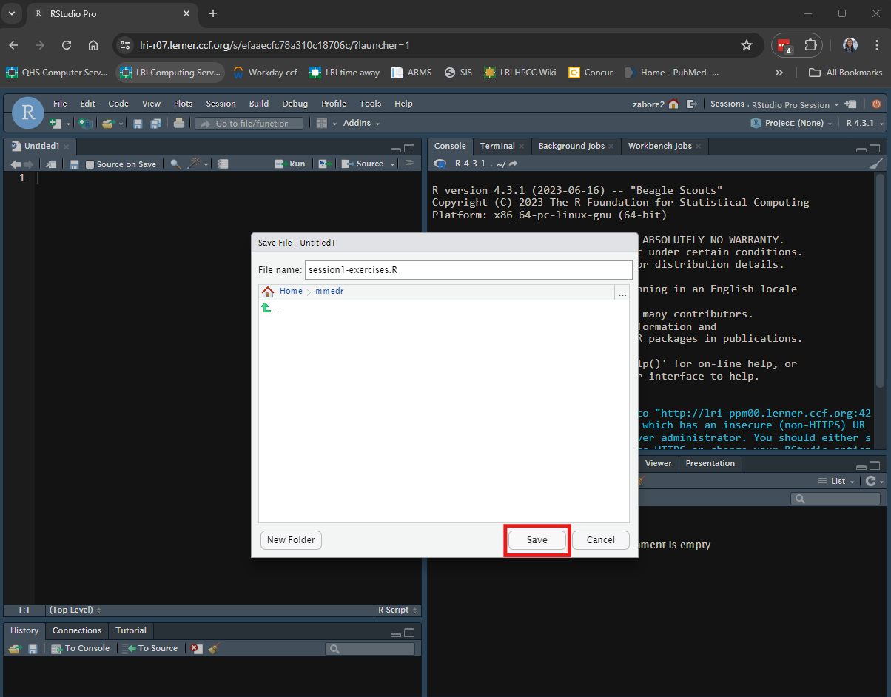Expand the New File dropdown arrow

[x=68, y=124]
